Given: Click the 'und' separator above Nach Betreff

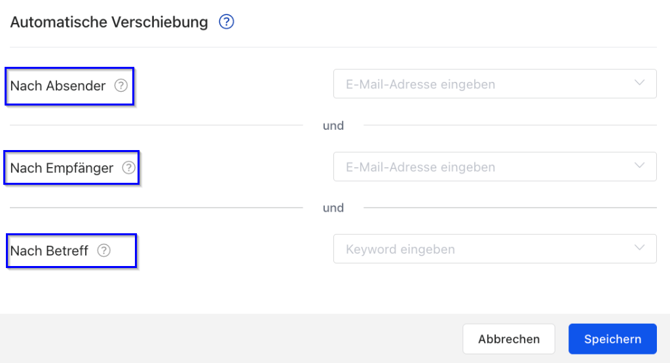Looking at the screenshot, I should (x=333, y=208).
